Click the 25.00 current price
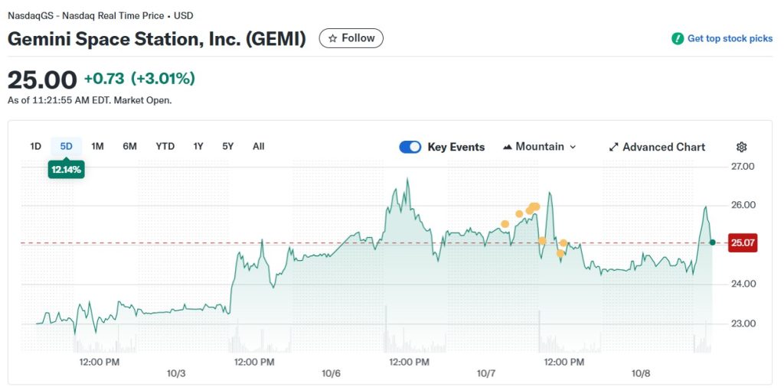The image size is (784, 390). coord(43,80)
